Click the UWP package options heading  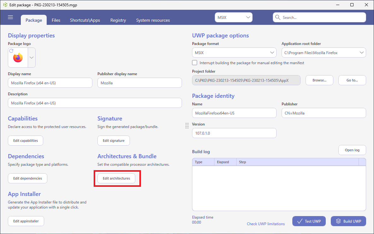click(220, 36)
